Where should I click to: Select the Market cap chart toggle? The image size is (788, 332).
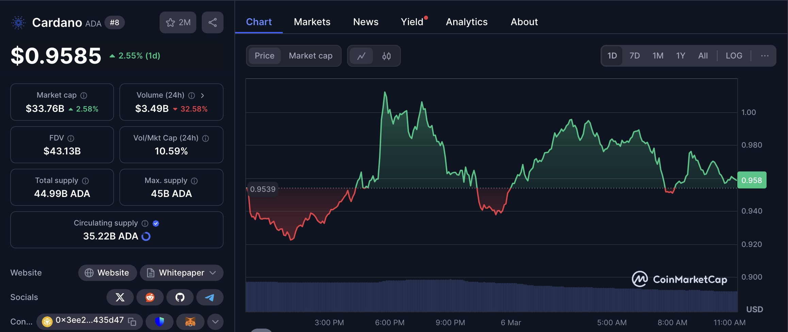click(x=311, y=56)
